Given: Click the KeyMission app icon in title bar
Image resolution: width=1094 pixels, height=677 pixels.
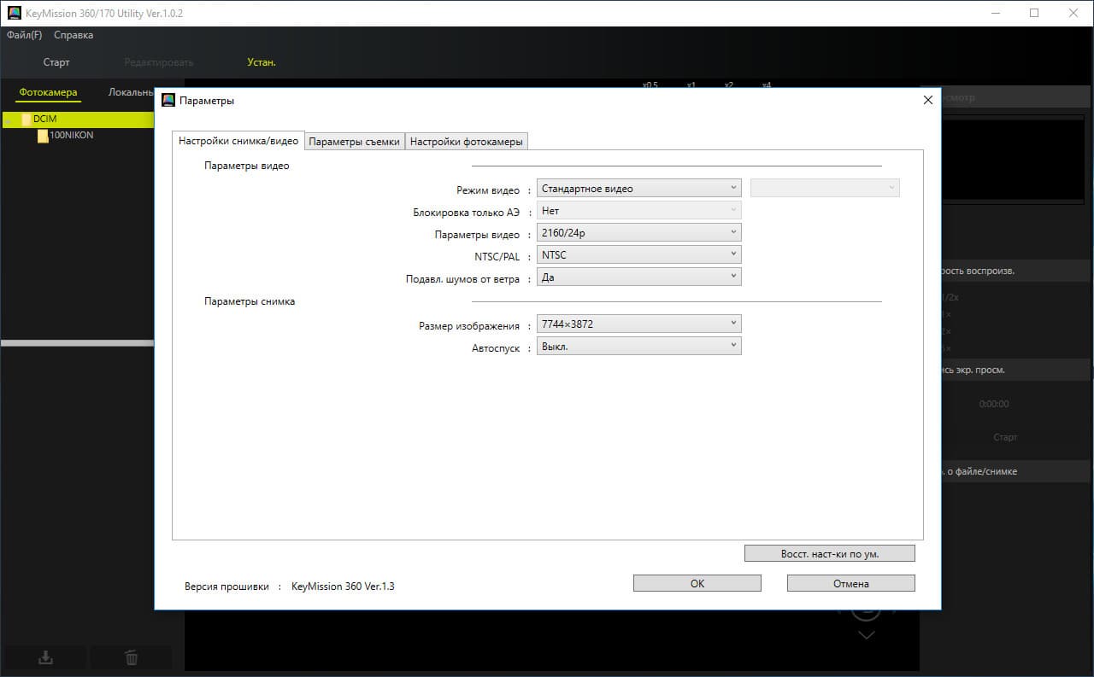Looking at the screenshot, I should [14, 14].
